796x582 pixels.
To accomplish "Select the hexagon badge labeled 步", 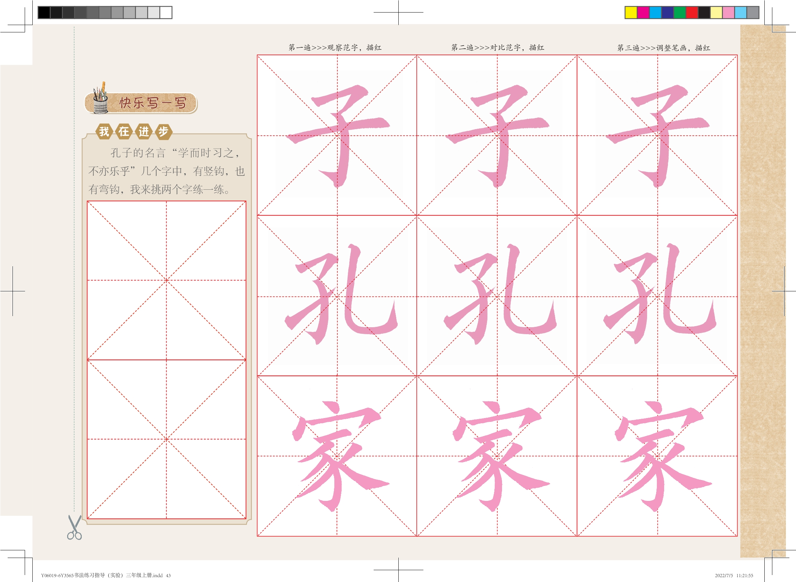I will click(164, 132).
